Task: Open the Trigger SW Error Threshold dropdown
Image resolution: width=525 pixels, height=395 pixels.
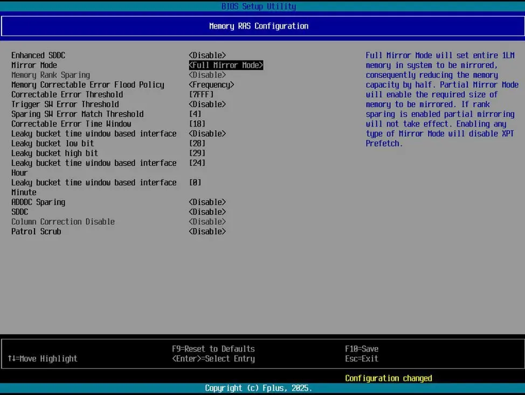Action: tap(207, 104)
